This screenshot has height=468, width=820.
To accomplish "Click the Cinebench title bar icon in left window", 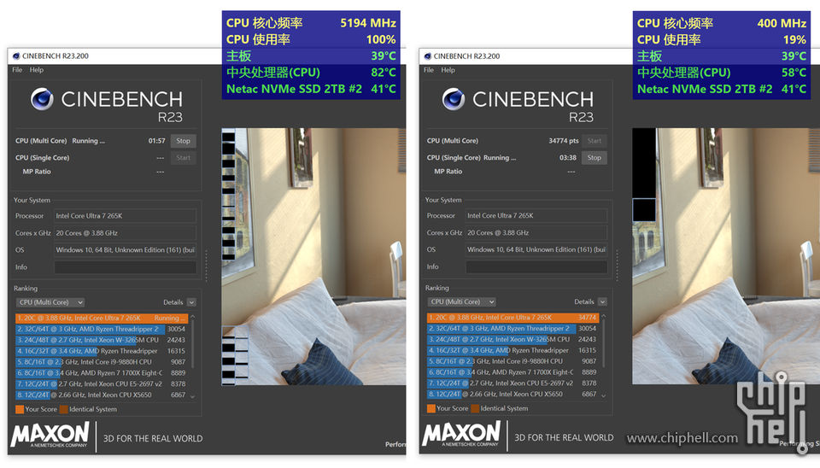I will (16, 56).
